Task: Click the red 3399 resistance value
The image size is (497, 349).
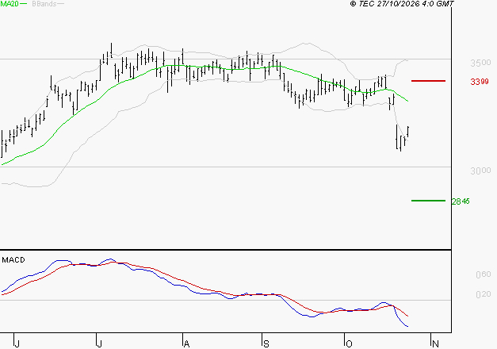Action: [x=480, y=82]
